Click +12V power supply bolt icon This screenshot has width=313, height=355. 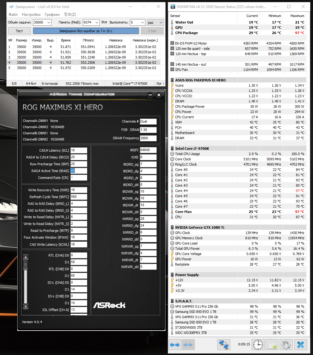click(172, 280)
